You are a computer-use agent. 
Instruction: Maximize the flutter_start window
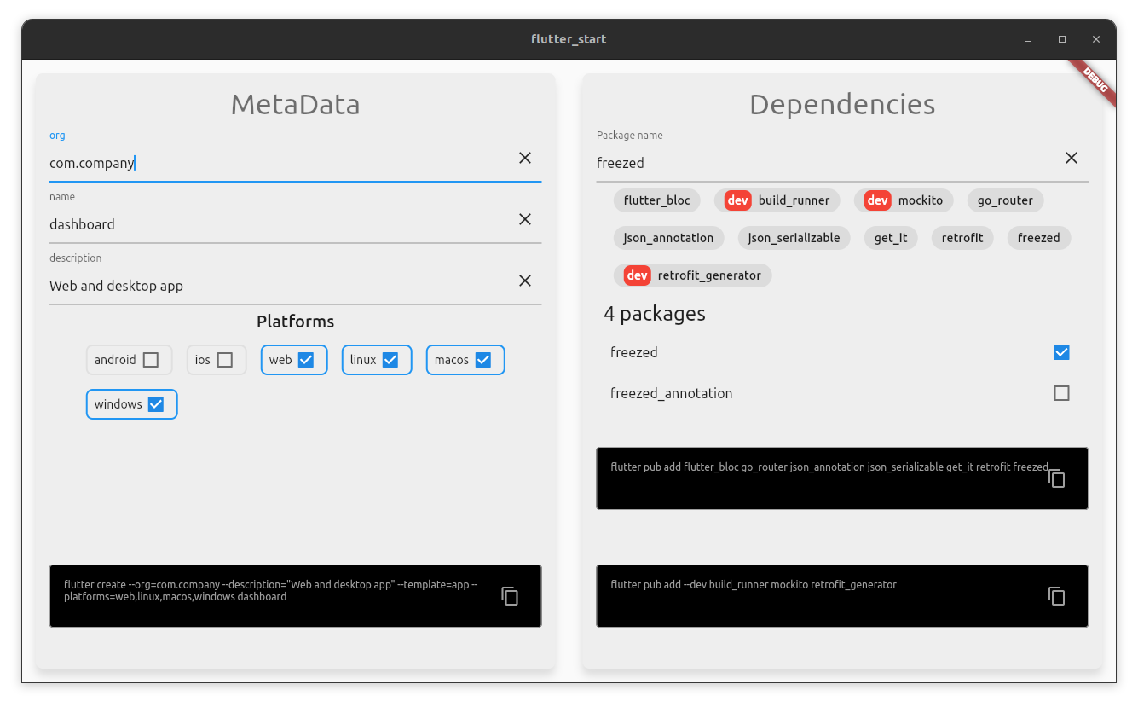pyautogui.click(x=1062, y=39)
